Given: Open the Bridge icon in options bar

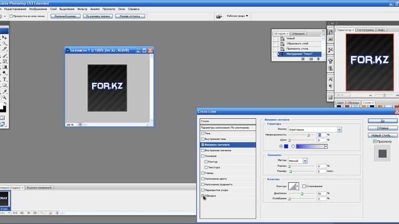Looking at the screenshot, I should (219, 16).
